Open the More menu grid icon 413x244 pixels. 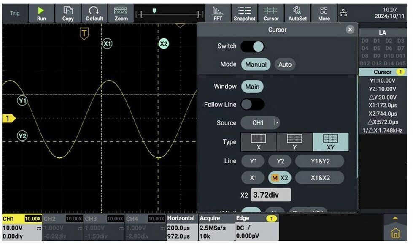point(324,14)
